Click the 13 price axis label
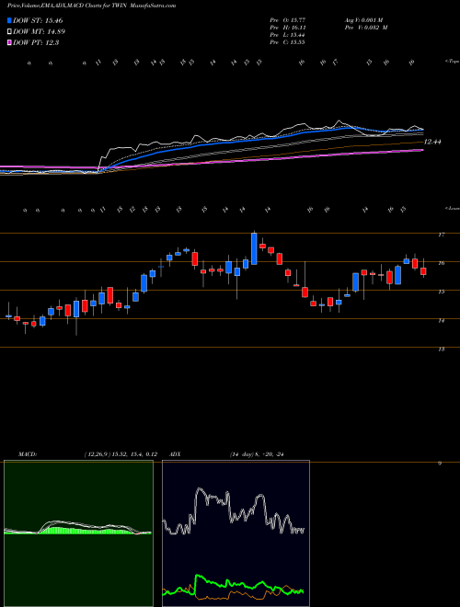 (x=441, y=349)
